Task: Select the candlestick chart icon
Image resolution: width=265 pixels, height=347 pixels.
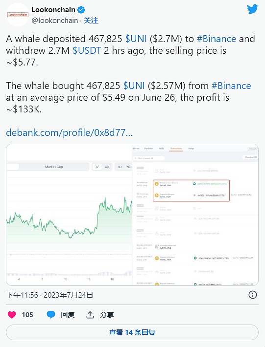Action: (107, 167)
